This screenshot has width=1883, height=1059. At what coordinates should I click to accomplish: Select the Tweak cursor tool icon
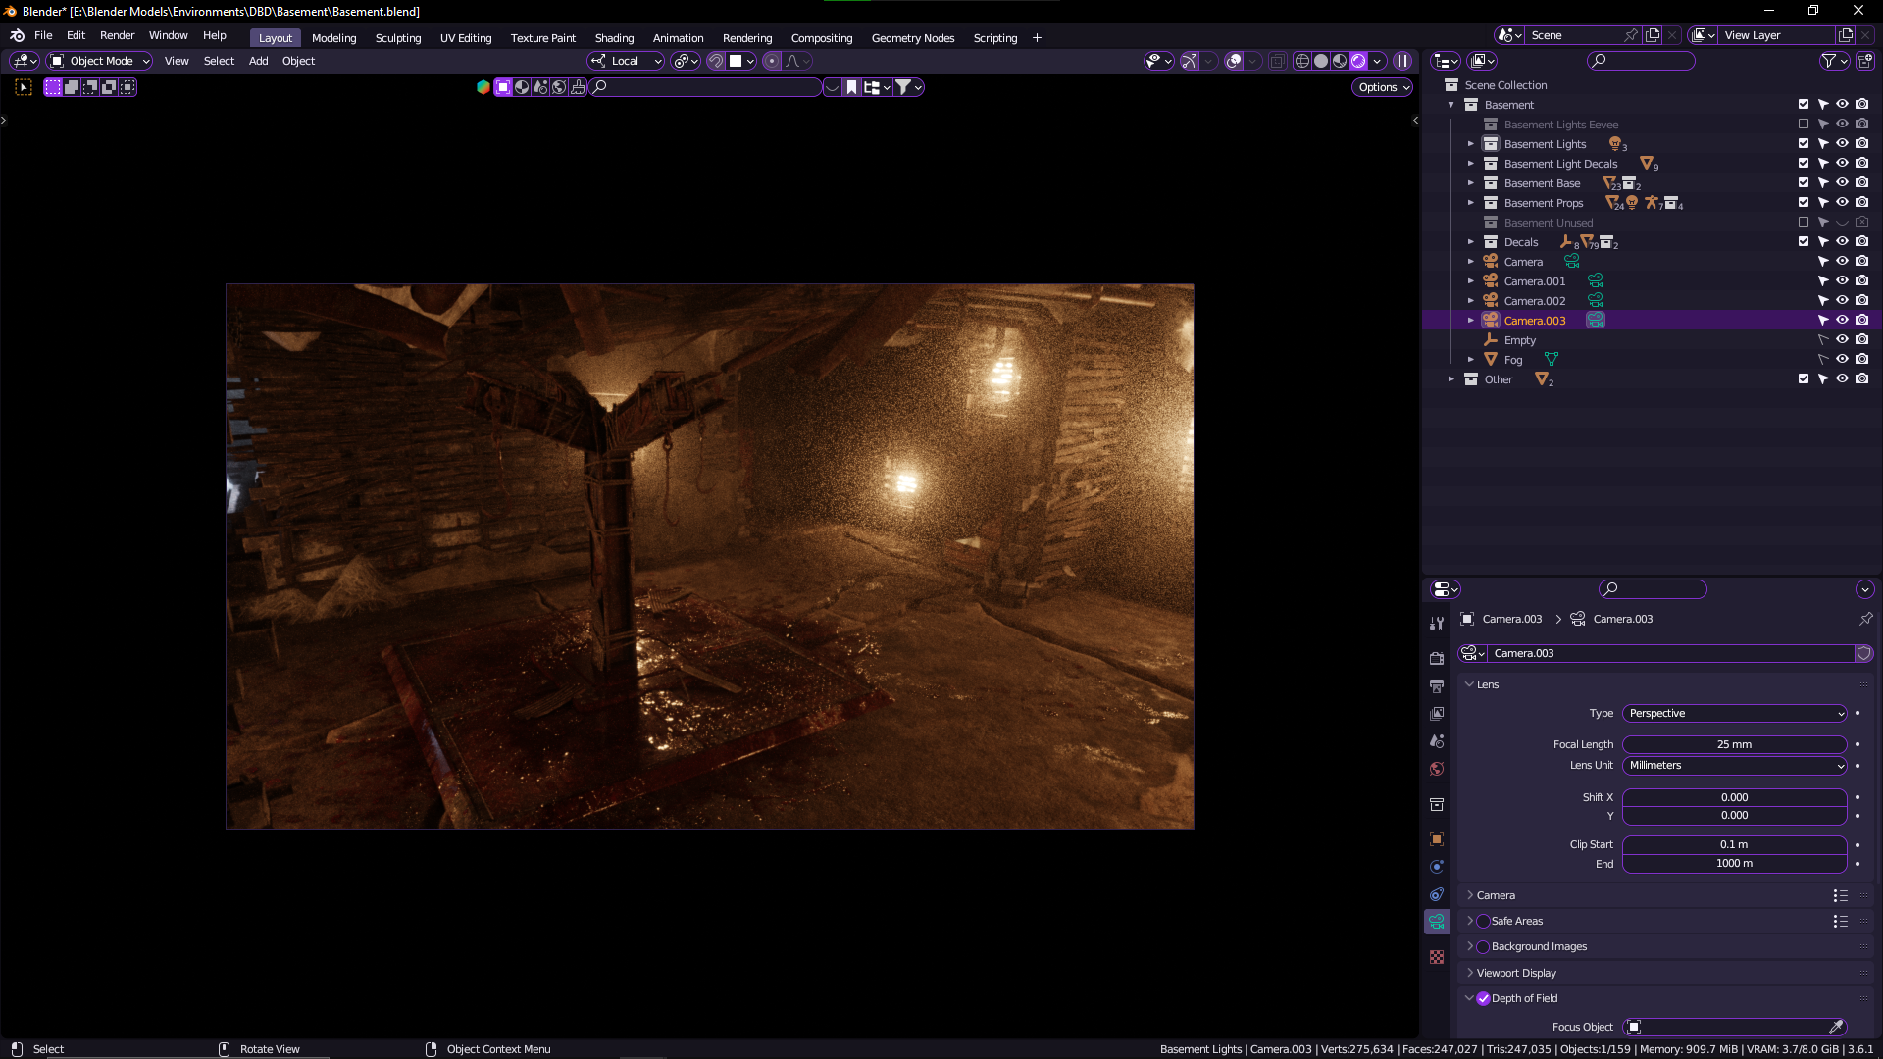24,87
